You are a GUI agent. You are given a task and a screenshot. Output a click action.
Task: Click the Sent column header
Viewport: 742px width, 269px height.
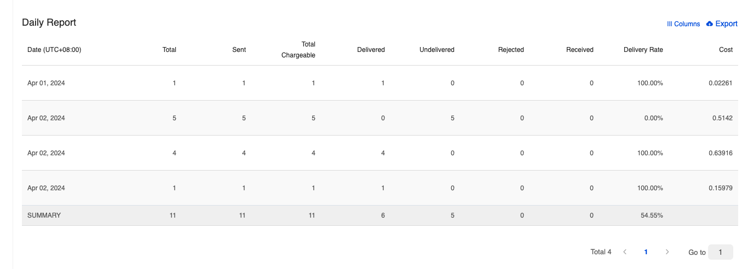(x=239, y=50)
